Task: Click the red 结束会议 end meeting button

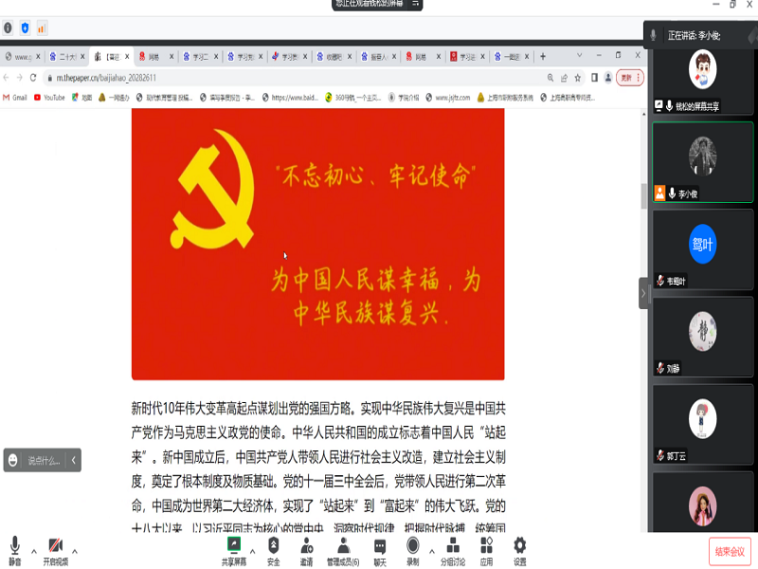Action: (730, 551)
